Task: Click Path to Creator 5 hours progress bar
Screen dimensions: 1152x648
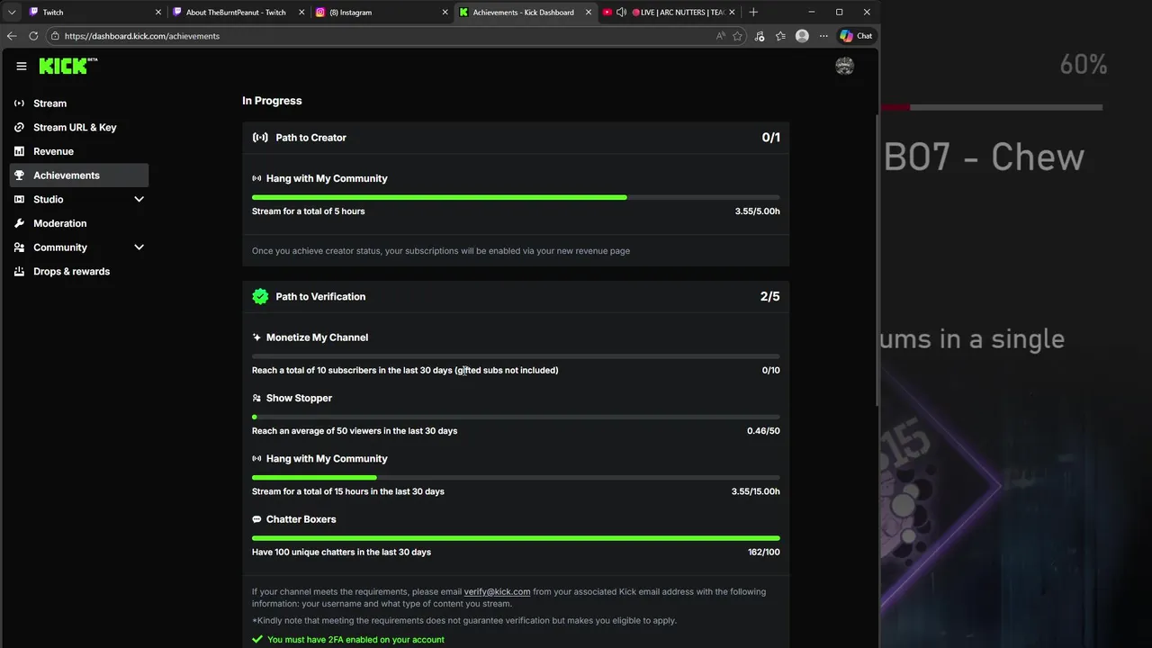Action: tap(516, 197)
